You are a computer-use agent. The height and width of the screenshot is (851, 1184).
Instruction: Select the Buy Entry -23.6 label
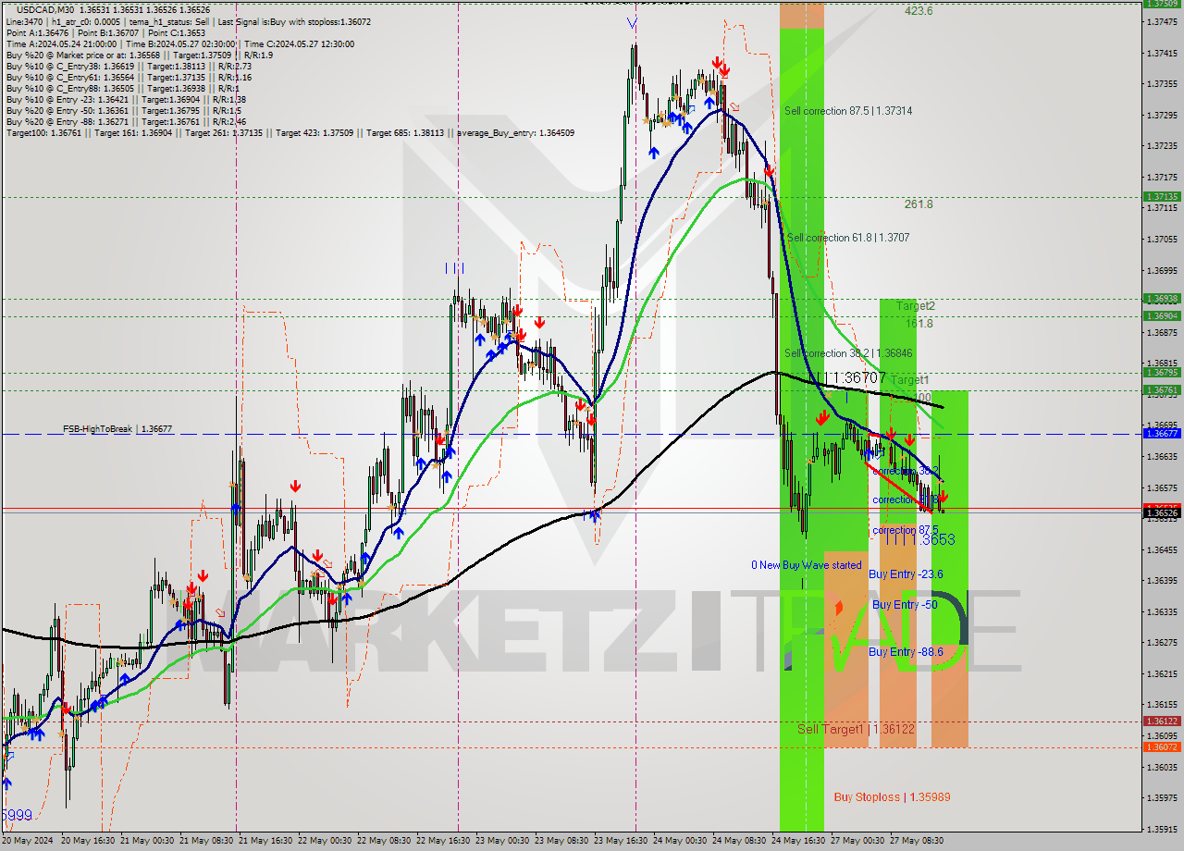(x=906, y=574)
